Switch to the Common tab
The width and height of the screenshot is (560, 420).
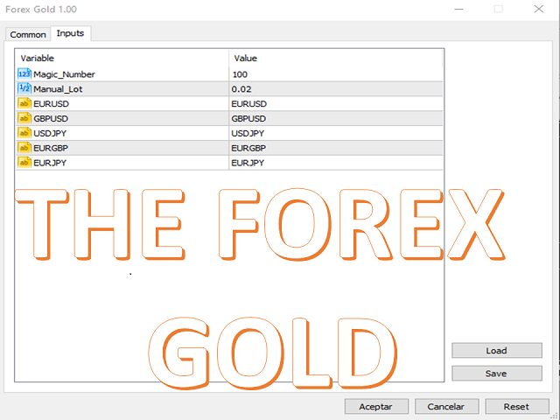(x=28, y=35)
